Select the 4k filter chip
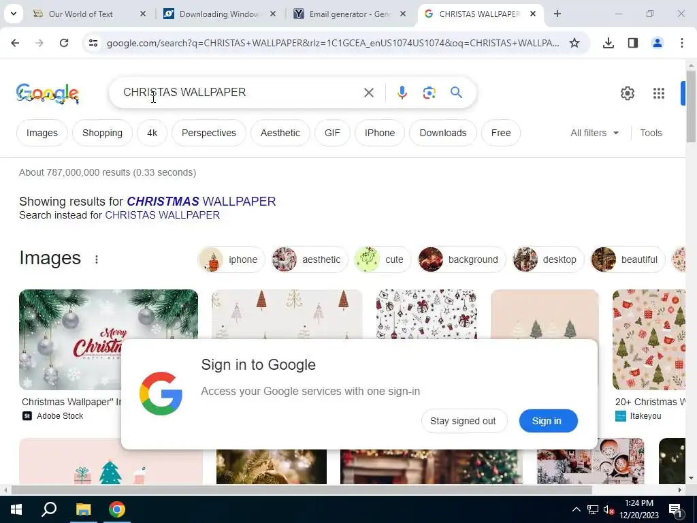The image size is (697, 523). (x=152, y=133)
